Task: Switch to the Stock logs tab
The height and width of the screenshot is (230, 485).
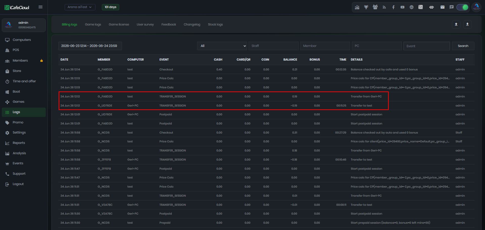Action: (x=215, y=24)
